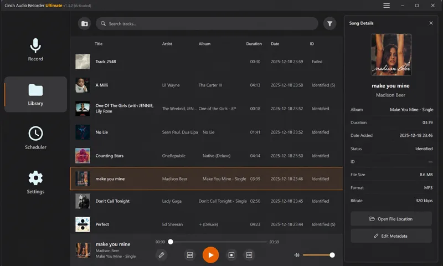Click the Lady Gaga artist cell
Viewport: 443px width, 266px height.
pyautogui.click(x=172, y=201)
